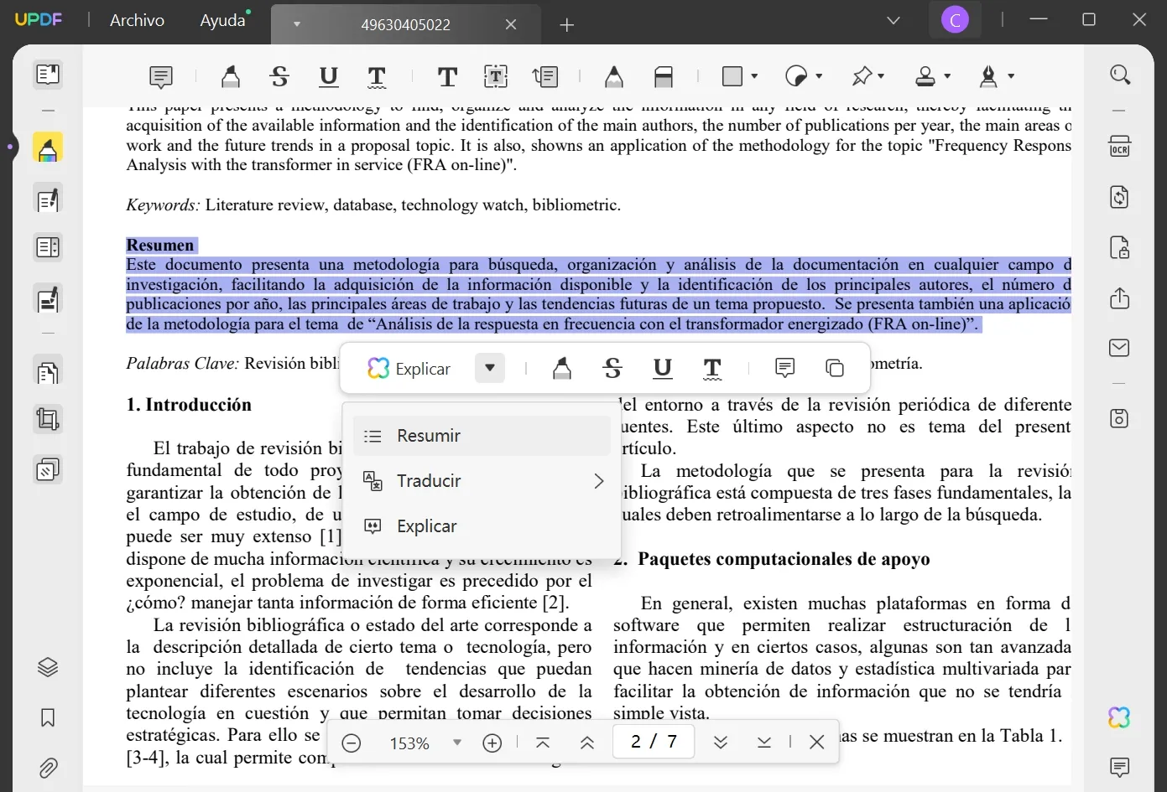
Task: Run OCR on the document
Action: (1119, 146)
